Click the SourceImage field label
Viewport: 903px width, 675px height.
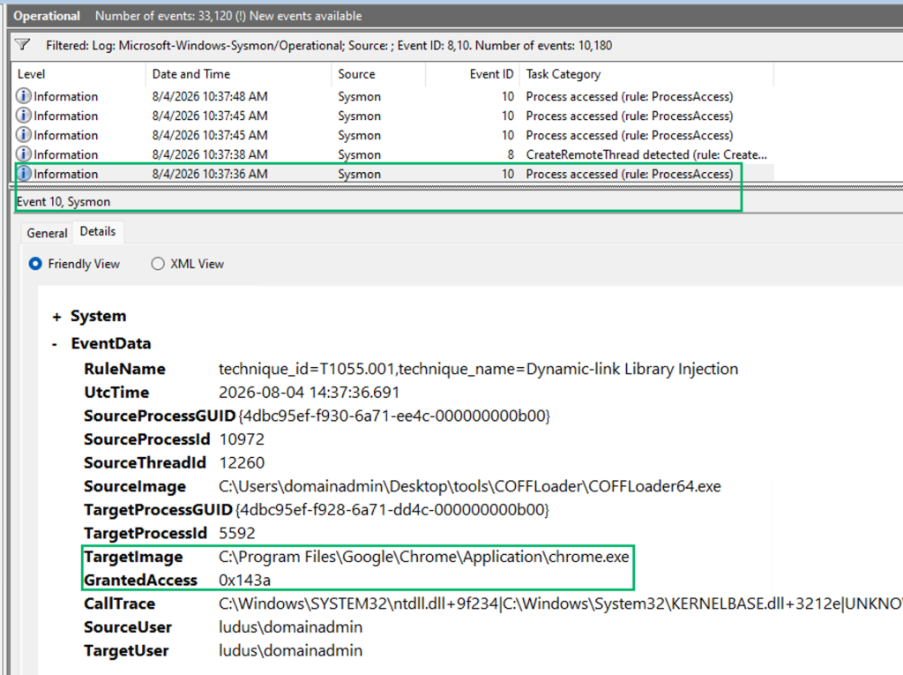click(135, 486)
